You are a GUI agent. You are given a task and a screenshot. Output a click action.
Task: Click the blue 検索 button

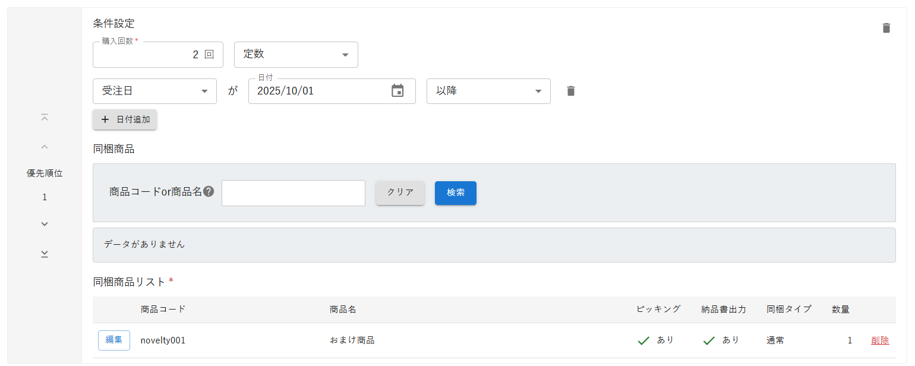[x=455, y=193]
